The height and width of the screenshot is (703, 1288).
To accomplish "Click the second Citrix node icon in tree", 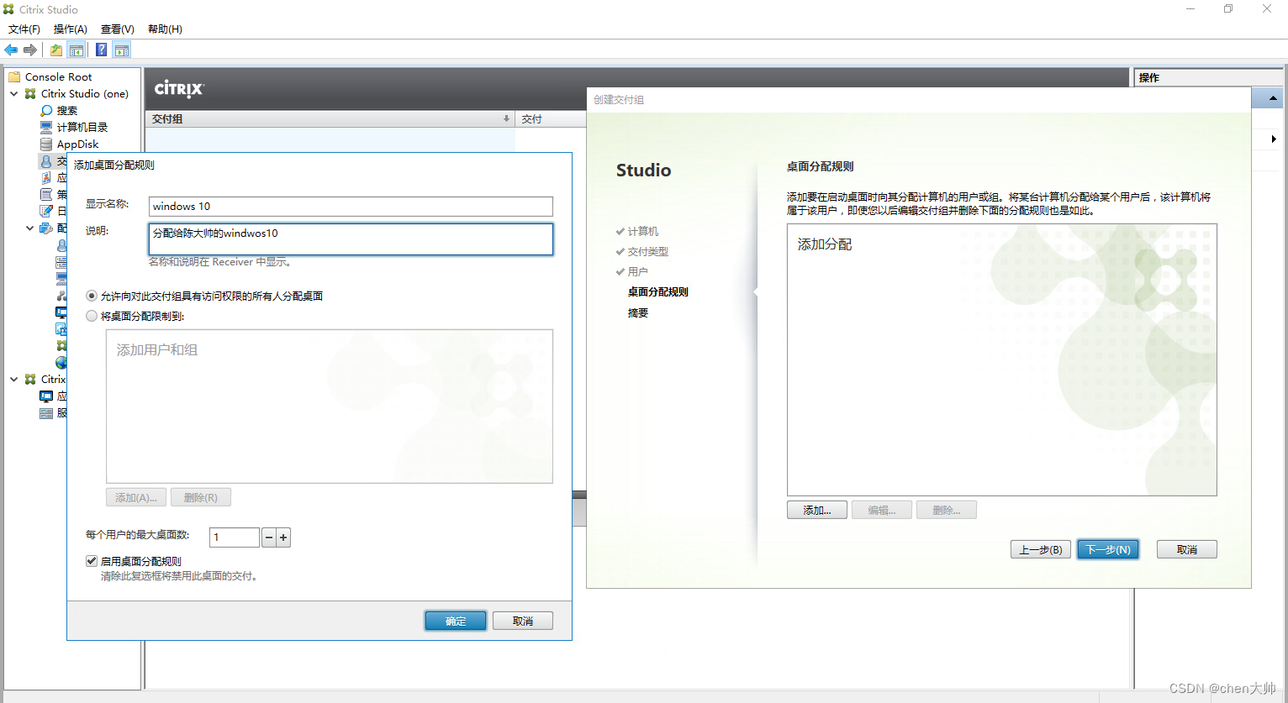I will [30, 380].
